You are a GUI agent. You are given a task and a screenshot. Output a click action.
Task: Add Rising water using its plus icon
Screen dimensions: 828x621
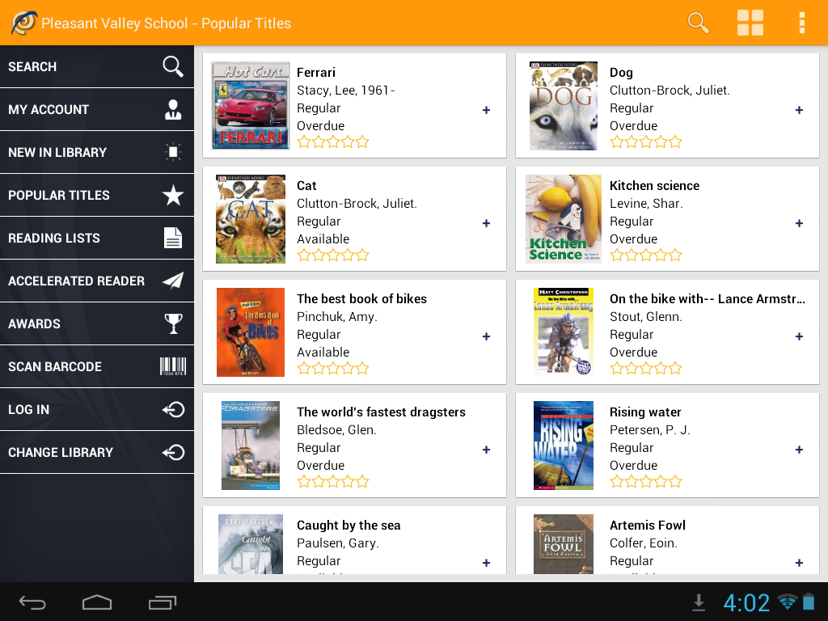click(799, 450)
